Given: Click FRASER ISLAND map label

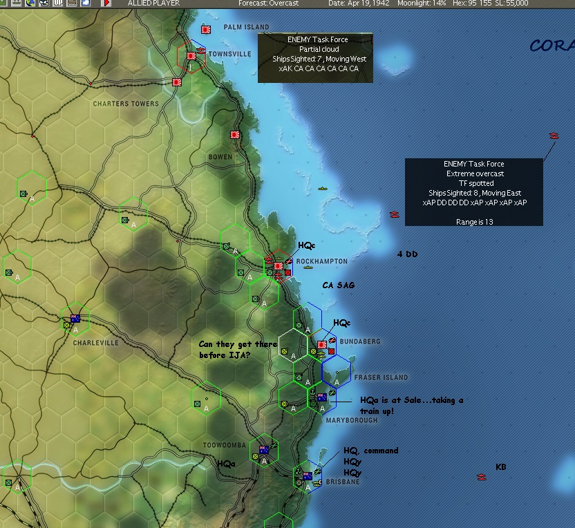Looking at the screenshot, I should tap(381, 377).
